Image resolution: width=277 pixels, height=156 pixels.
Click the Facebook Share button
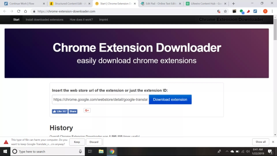click(73, 111)
